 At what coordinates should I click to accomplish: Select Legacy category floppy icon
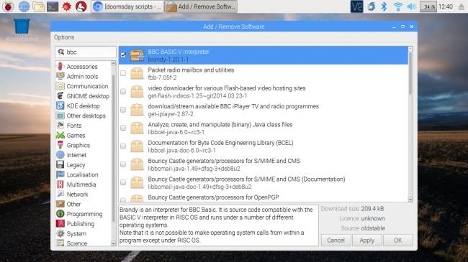[60, 164]
